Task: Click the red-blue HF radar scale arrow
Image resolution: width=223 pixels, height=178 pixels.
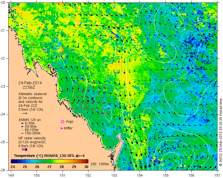Action: tap(25, 149)
